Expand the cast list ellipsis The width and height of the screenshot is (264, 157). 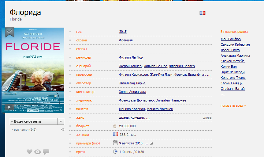223,95
